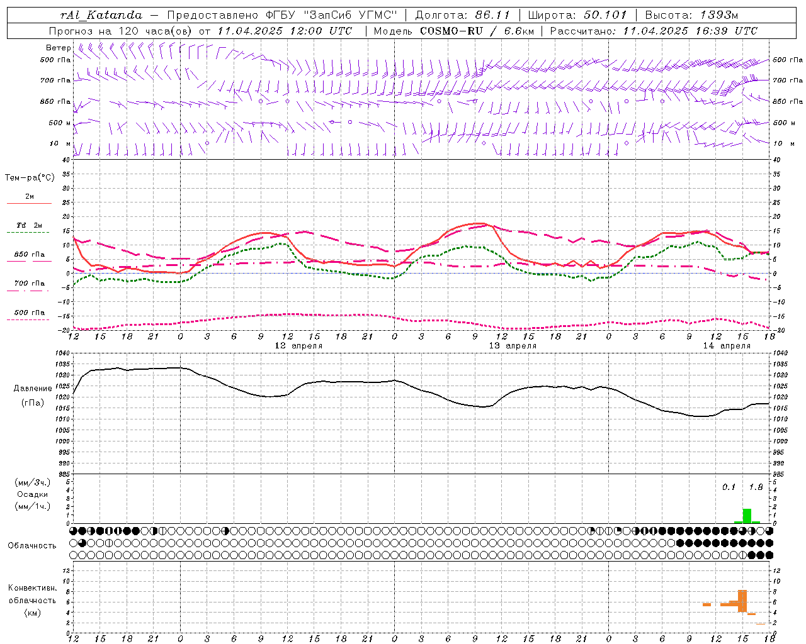Viewport: 806px width, 644px height.
Task: Click the 0.1 precipitation total value
Action: click(x=729, y=487)
